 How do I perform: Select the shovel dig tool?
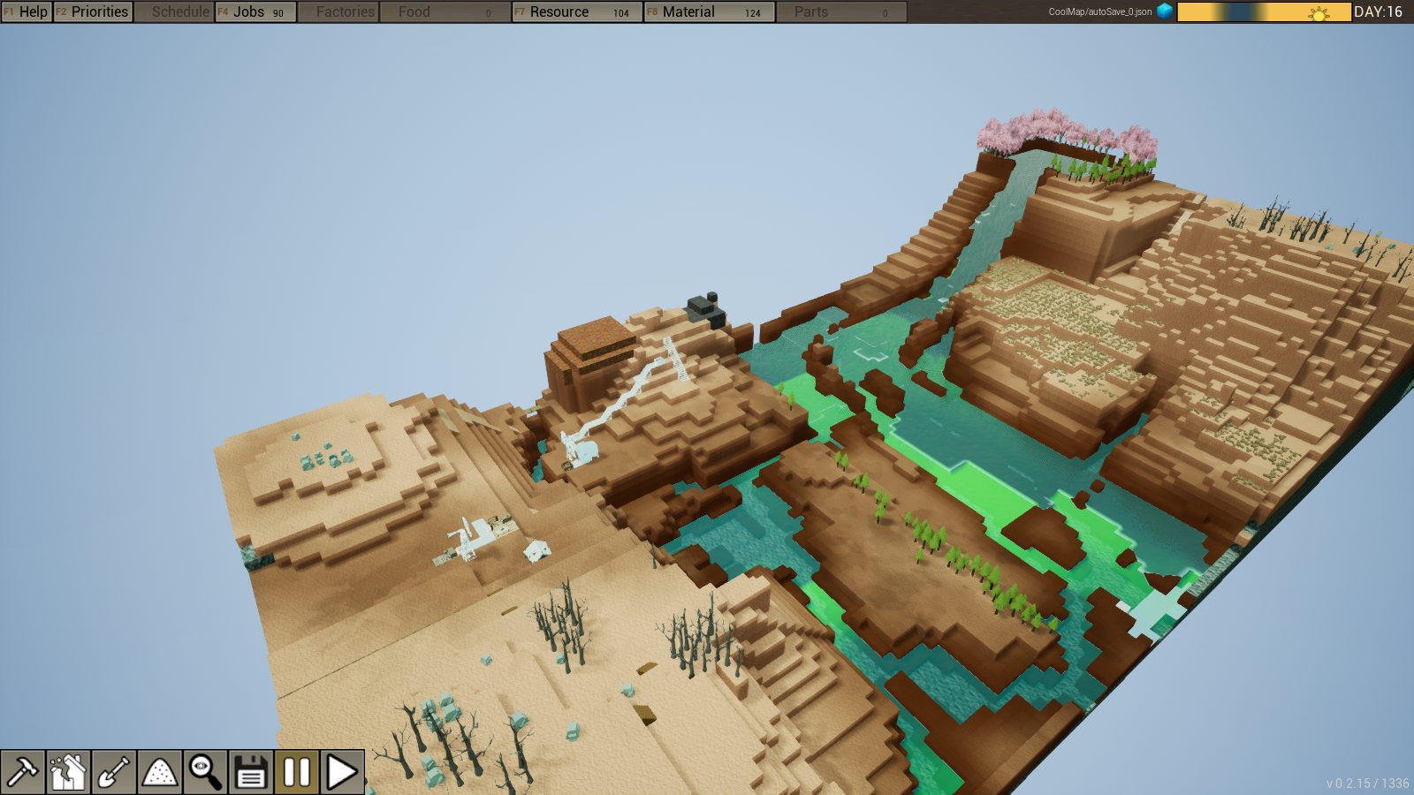(114, 772)
